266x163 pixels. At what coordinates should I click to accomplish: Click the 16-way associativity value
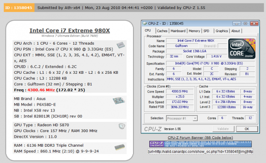pyautogui.click(x=248, y=107)
